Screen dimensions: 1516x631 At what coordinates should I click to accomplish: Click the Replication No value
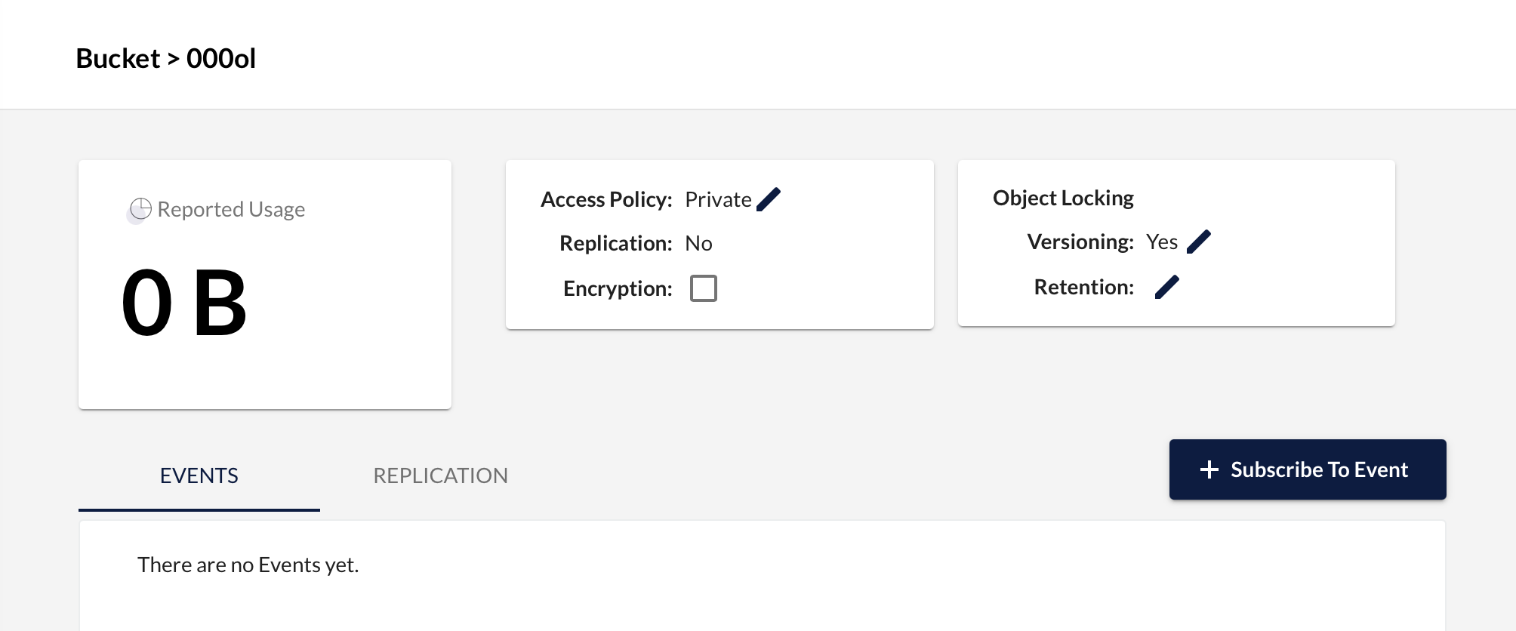pos(698,243)
